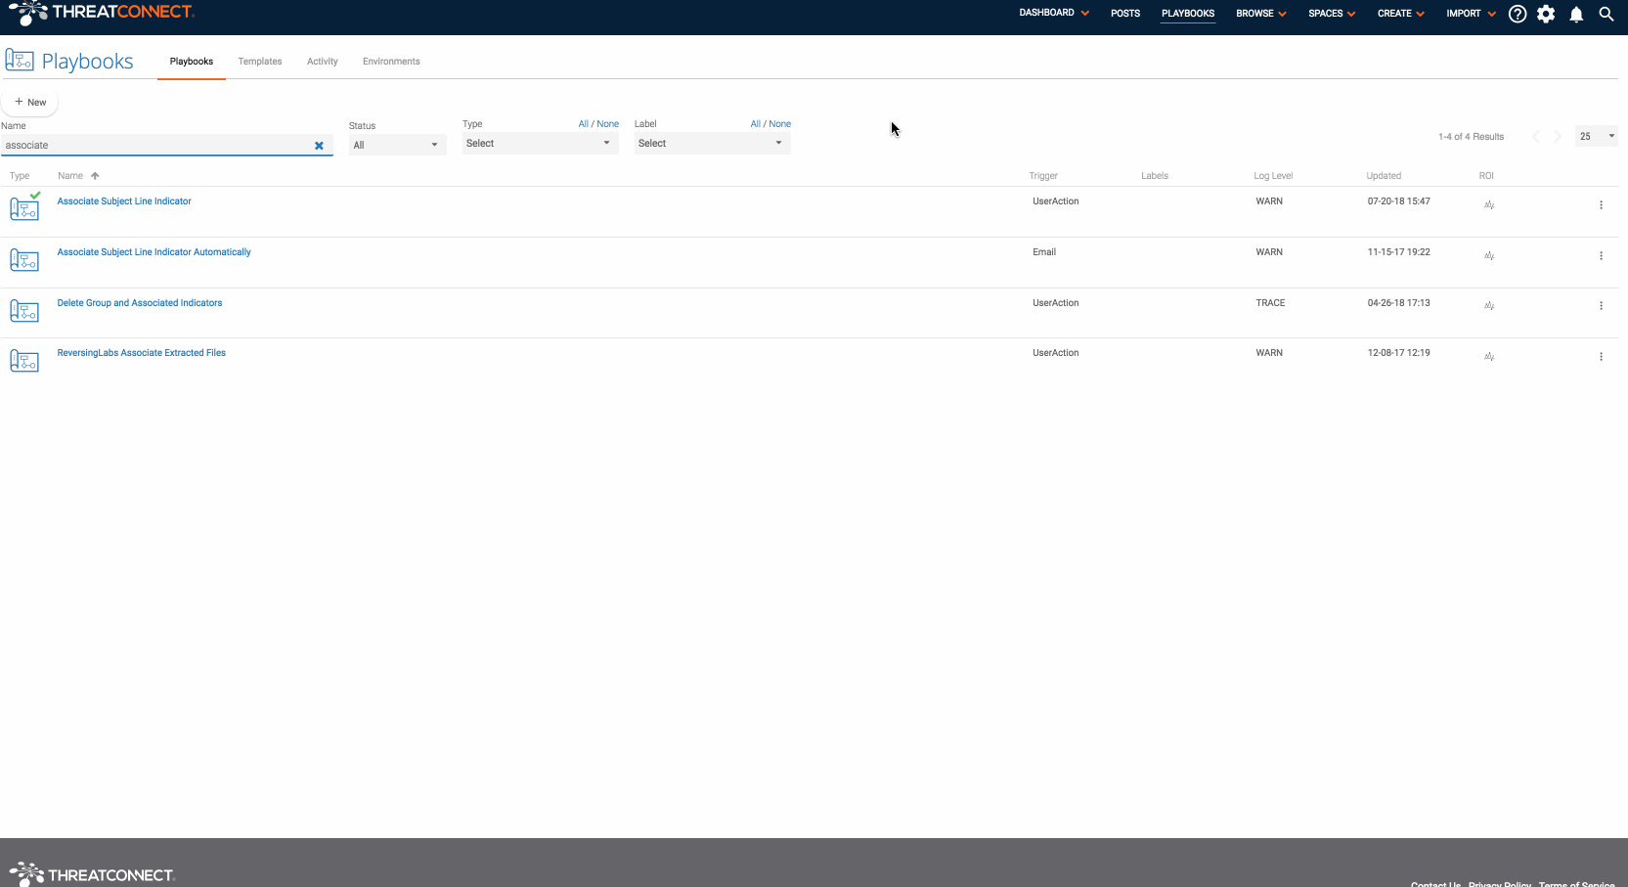1628x887 pixels.
Task: Click the ThreatConnect footer logo
Action: [x=91, y=873]
